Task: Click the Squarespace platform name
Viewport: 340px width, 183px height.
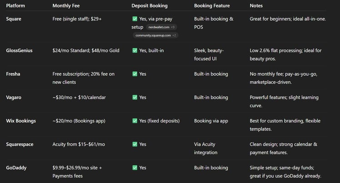Action: pyautogui.click(x=20, y=144)
